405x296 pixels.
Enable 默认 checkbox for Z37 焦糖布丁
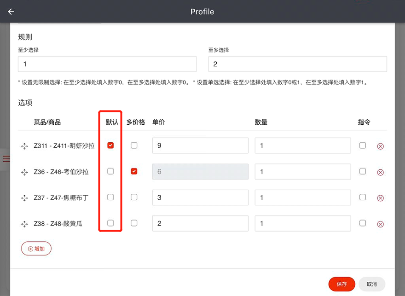click(x=110, y=197)
